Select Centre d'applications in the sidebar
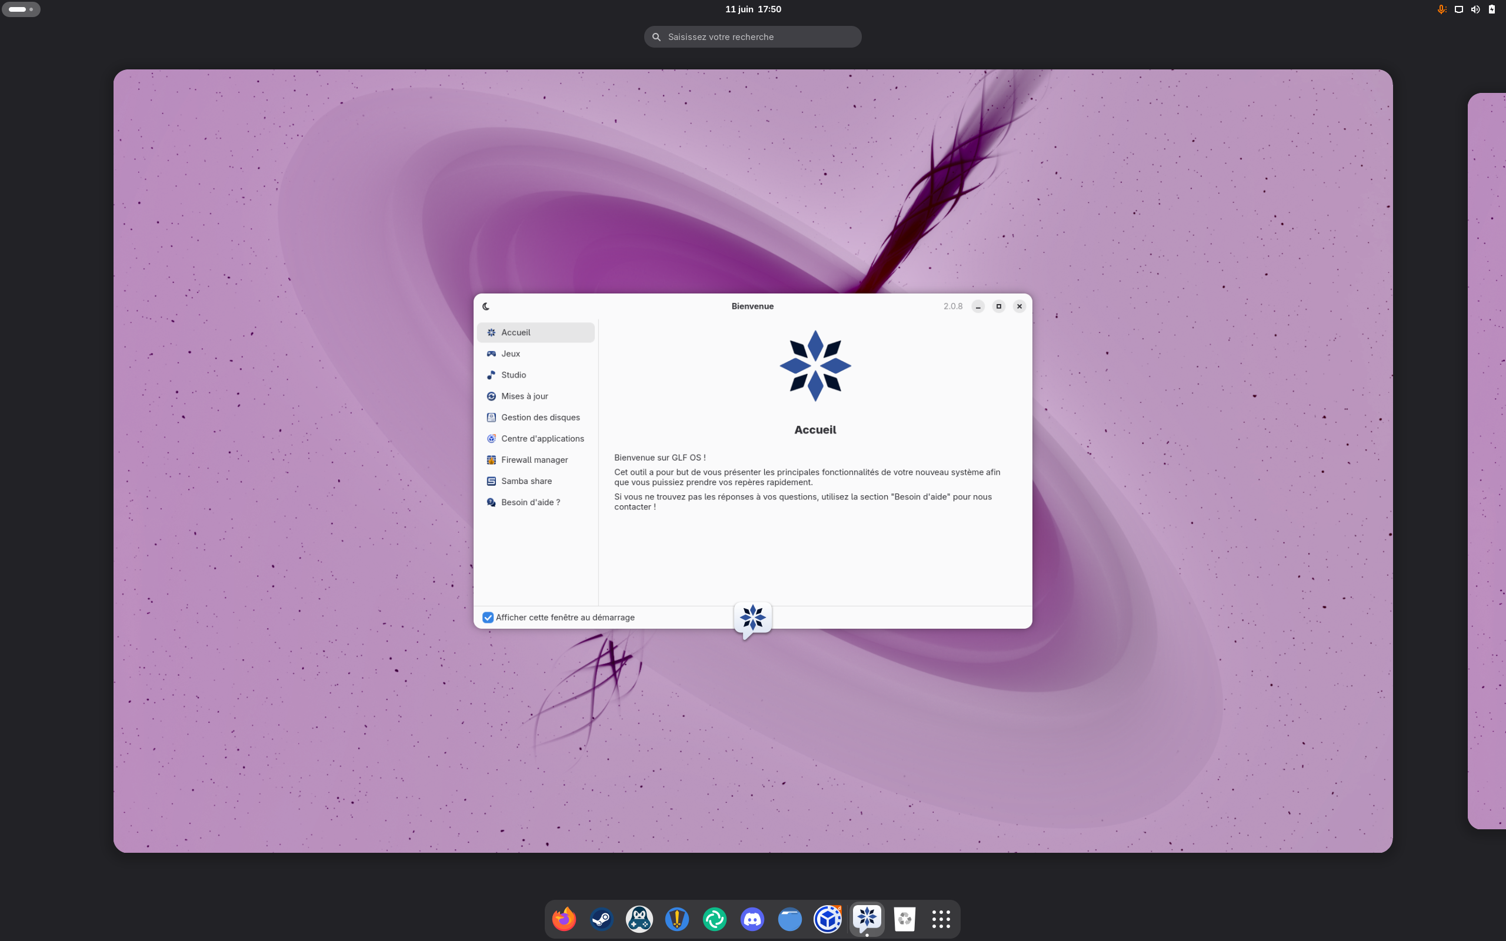The image size is (1506, 941). pyautogui.click(x=535, y=439)
